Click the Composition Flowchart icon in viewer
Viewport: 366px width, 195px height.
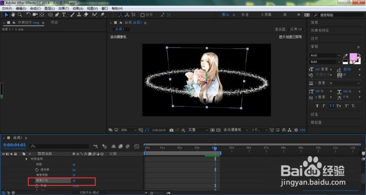pos(289,130)
